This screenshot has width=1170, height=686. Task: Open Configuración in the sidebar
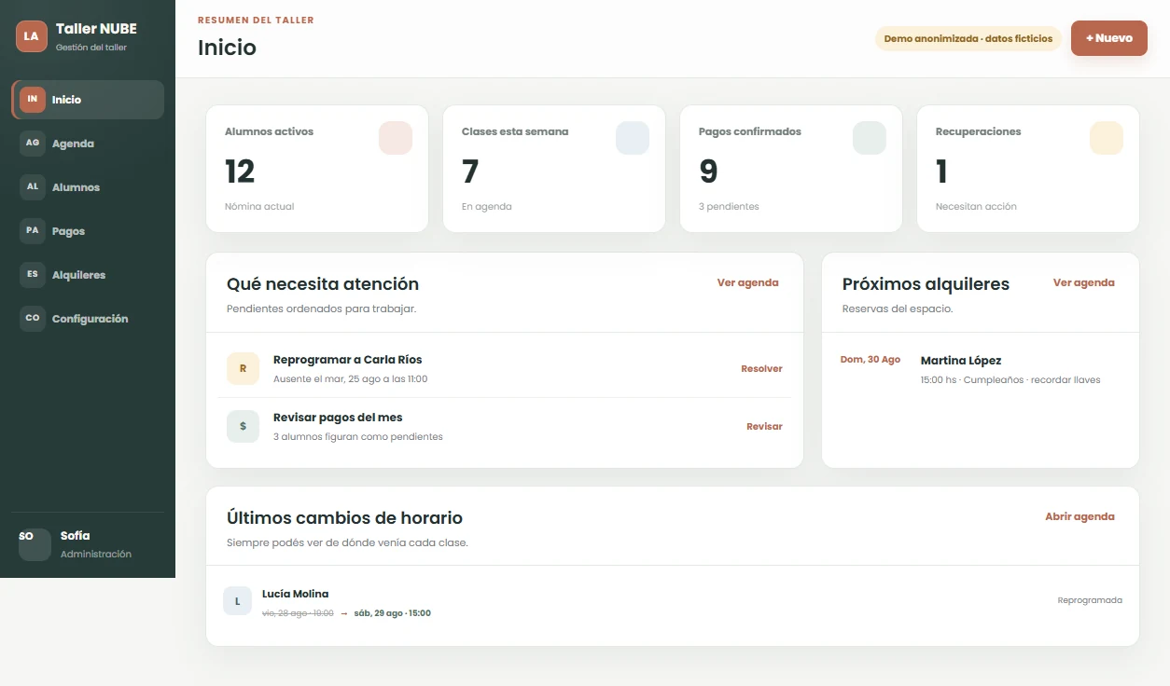pyautogui.click(x=88, y=319)
